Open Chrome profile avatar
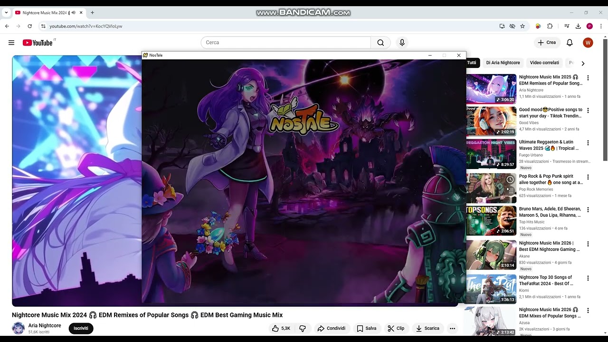The width and height of the screenshot is (608, 342). click(589, 26)
